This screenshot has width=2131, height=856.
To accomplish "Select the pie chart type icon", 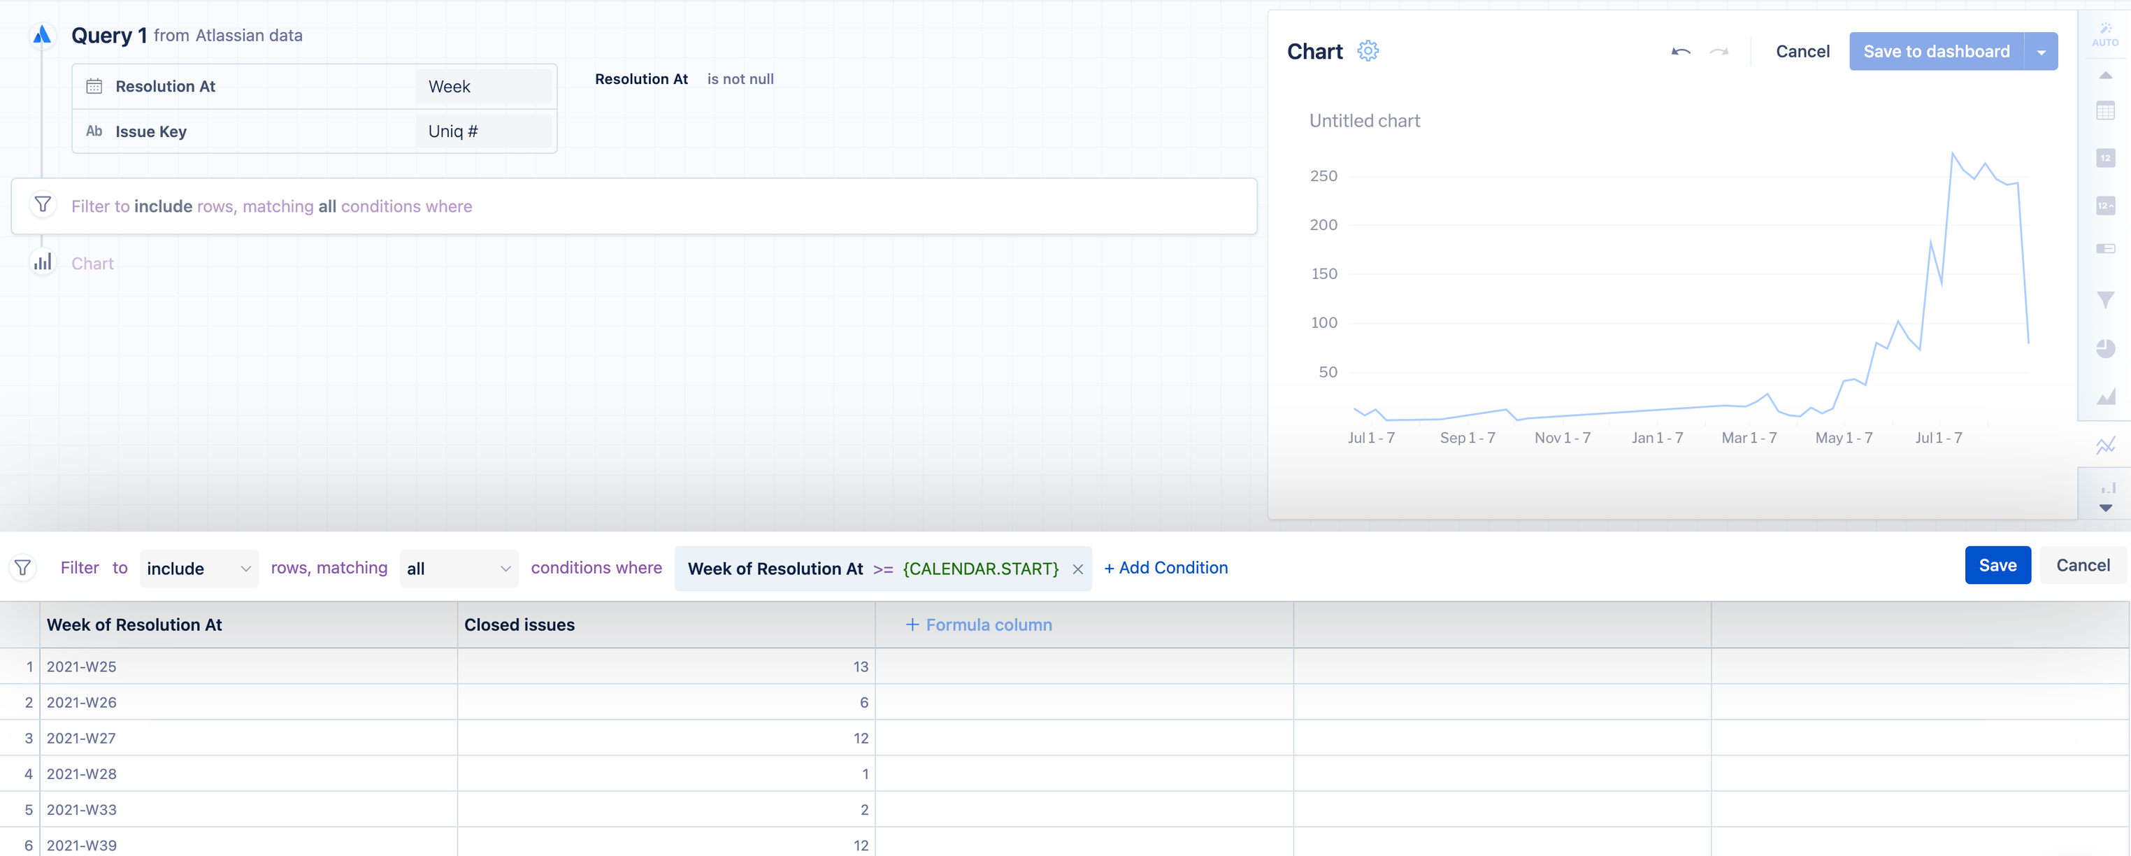I will (2105, 348).
